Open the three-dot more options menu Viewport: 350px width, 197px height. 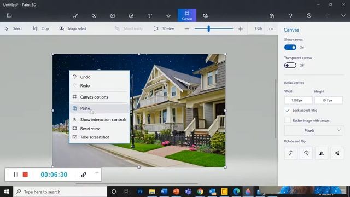coord(271,29)
